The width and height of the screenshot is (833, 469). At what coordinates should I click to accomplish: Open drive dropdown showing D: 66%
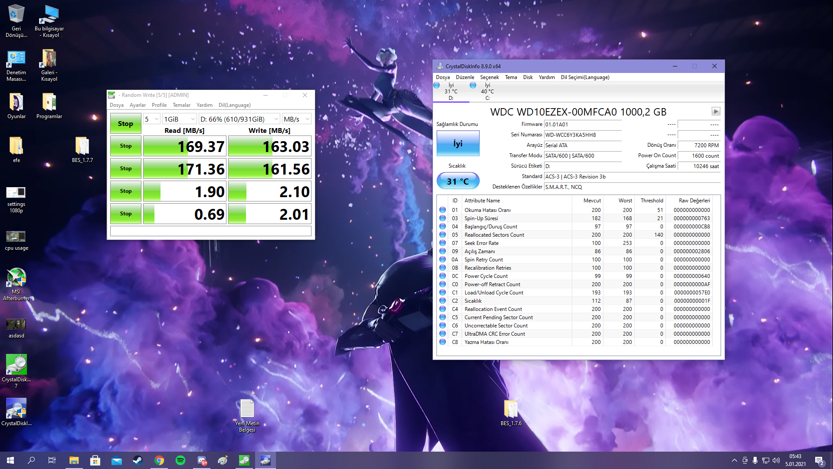tap(239, 119)
